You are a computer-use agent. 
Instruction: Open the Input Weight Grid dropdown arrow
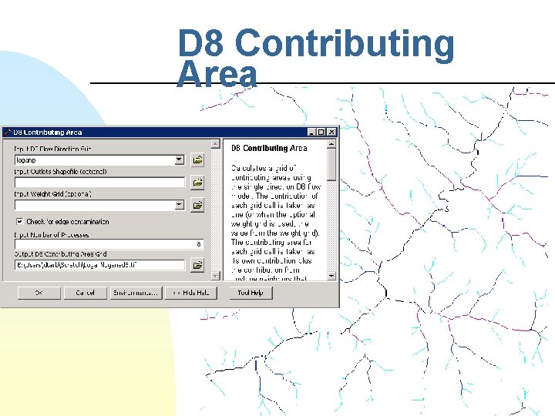click(180, 205)
